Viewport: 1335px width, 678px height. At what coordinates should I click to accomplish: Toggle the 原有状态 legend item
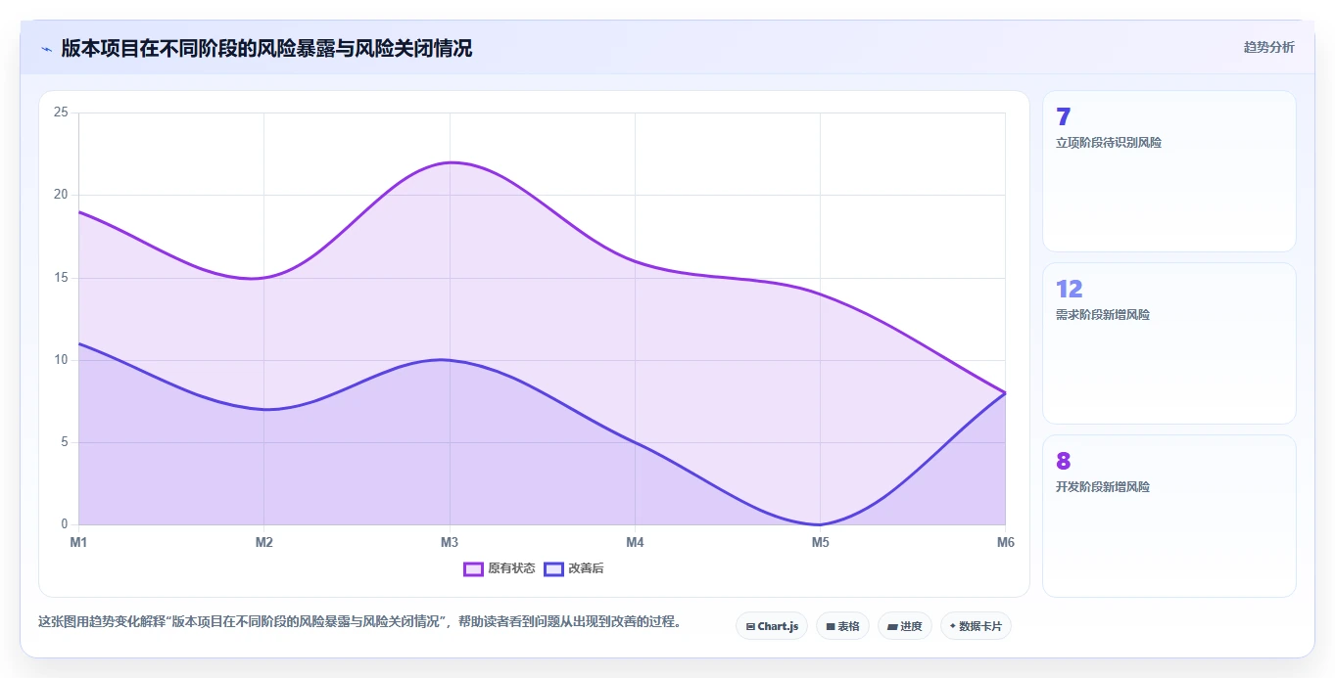pos(500,568)
